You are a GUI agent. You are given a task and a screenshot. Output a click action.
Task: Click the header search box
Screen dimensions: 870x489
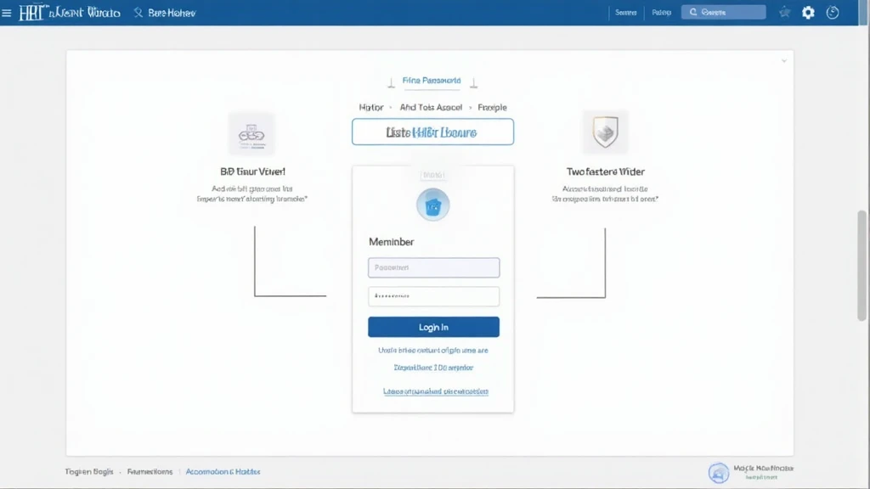pos(723,13)
